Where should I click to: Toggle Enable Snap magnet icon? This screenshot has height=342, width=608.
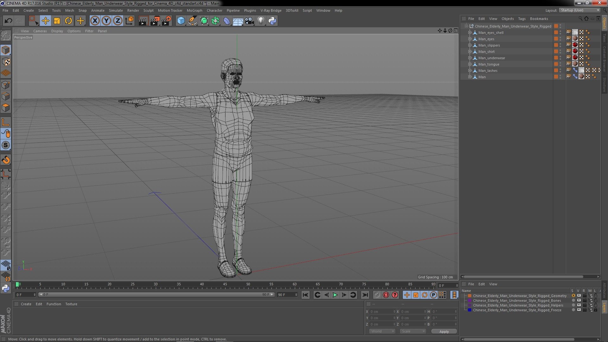tap(6, 160)
